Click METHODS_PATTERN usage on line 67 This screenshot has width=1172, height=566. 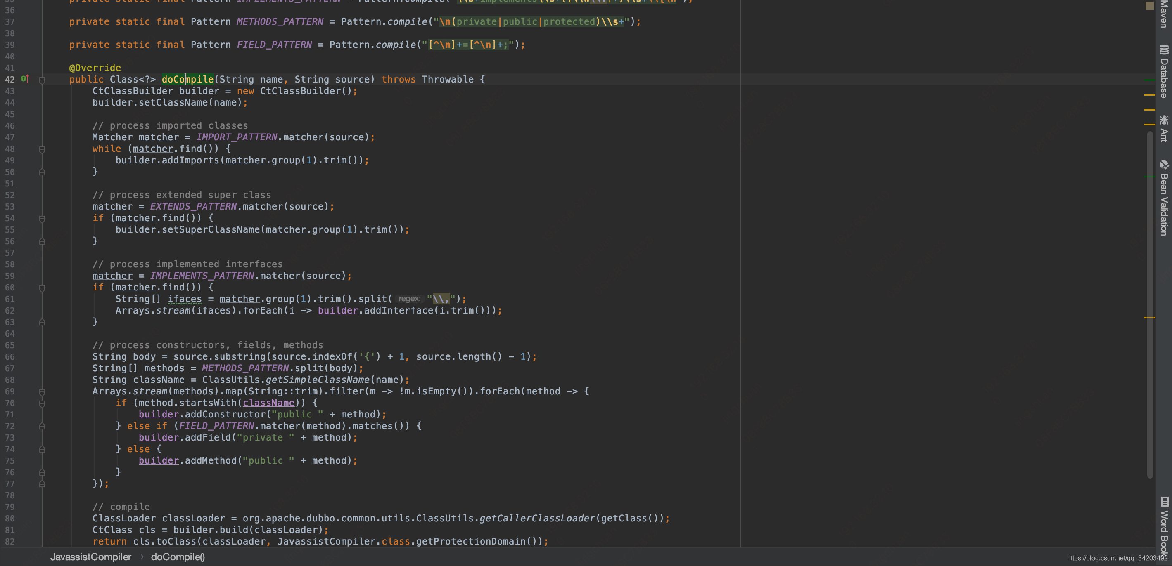pyautogui.click(x=245, y=368)
